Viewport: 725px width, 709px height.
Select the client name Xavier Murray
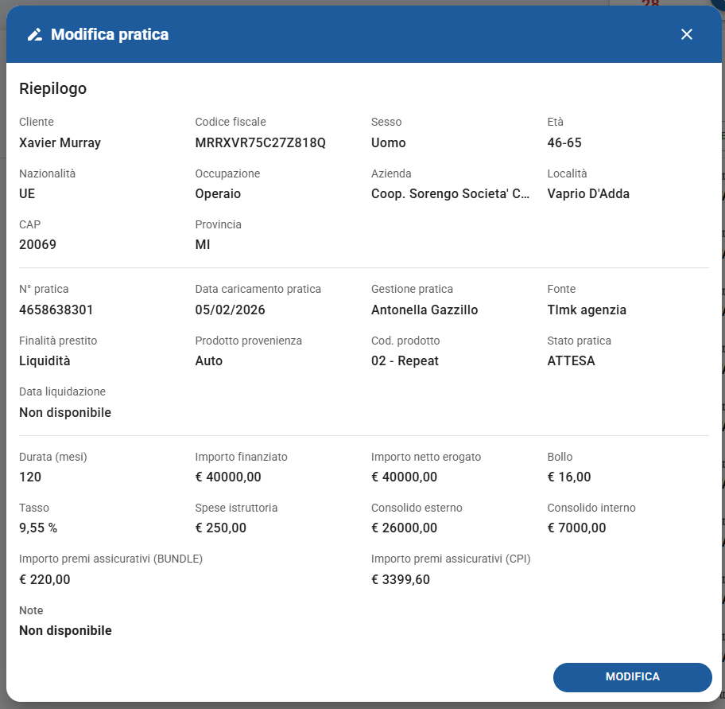[x=60, y=143]
